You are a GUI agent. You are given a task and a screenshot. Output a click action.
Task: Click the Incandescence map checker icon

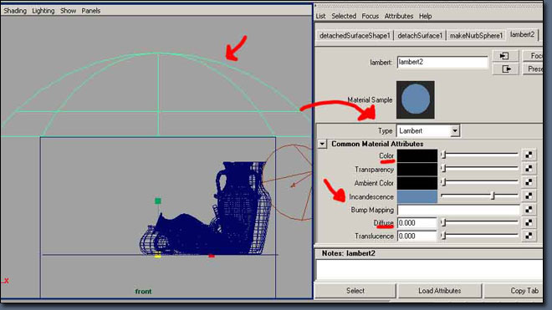529,196
